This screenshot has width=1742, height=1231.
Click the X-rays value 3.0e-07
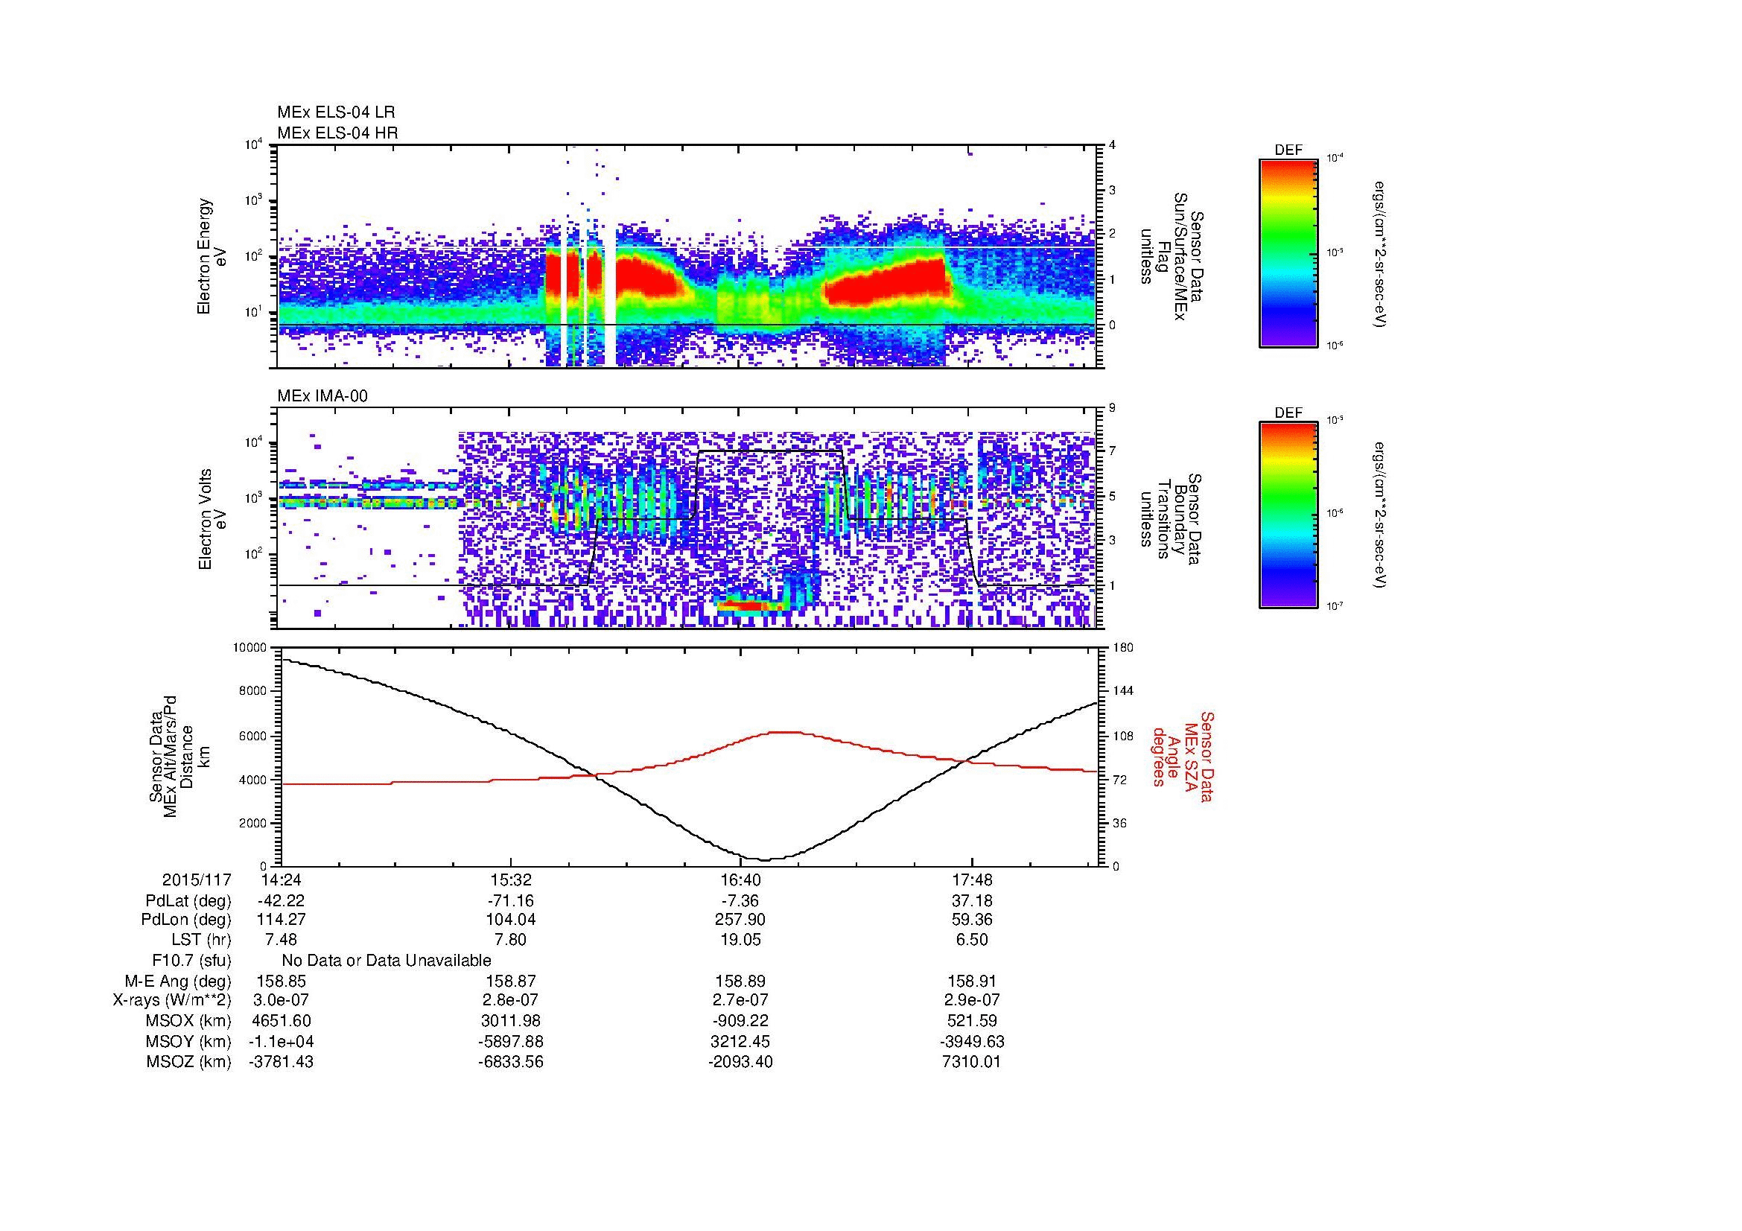(281, 1001)
